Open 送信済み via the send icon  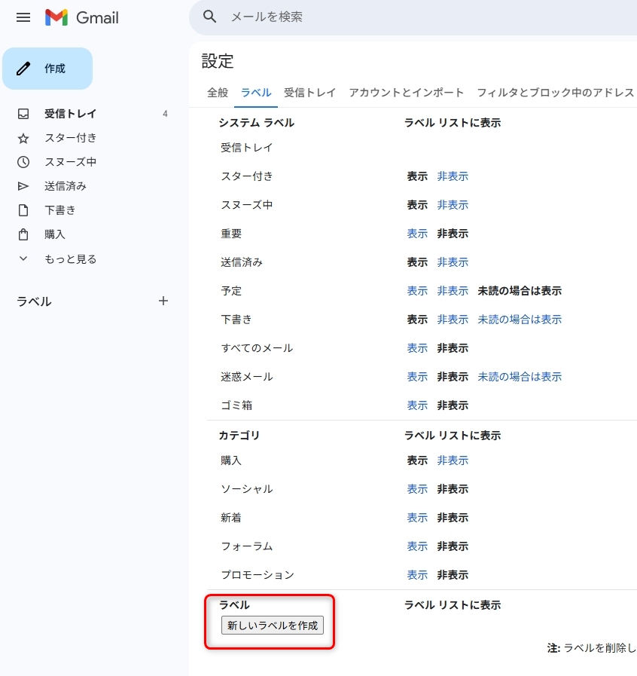pos(25,185)
